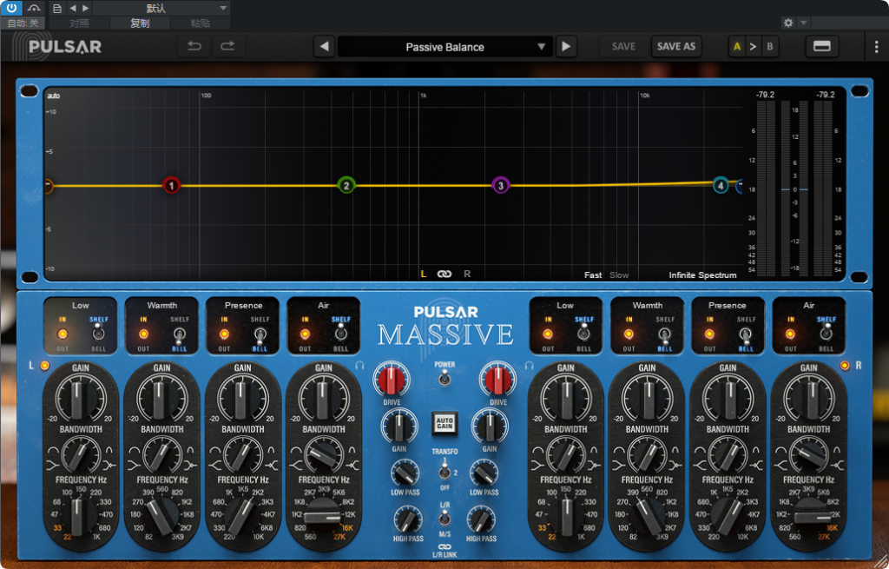This screenshot has height=569, width=889.
Task: Click the 对照 compare tab
Action: click(79, 23)
